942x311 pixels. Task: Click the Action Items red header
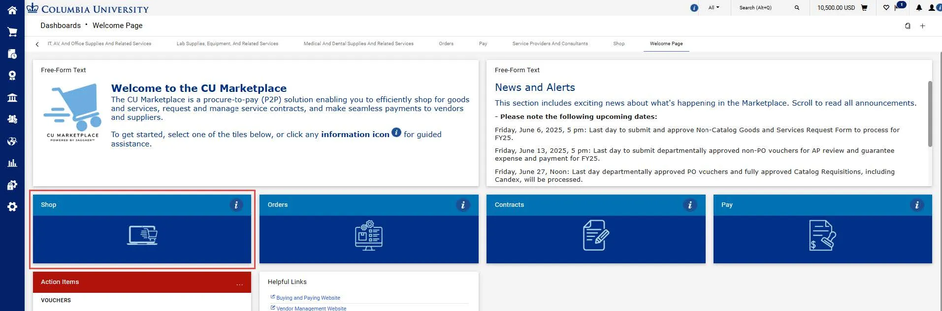(x=142, y=282)
